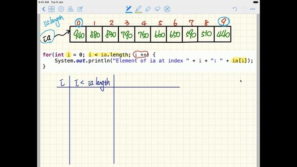297x167 pixels.
Task: Tap System.out.println in the code
Action: (83, 61)
